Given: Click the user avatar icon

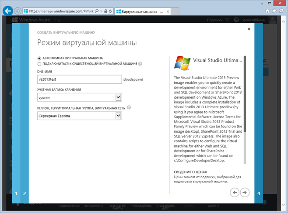Looking at the screenshot, I should tap(273, 20).
